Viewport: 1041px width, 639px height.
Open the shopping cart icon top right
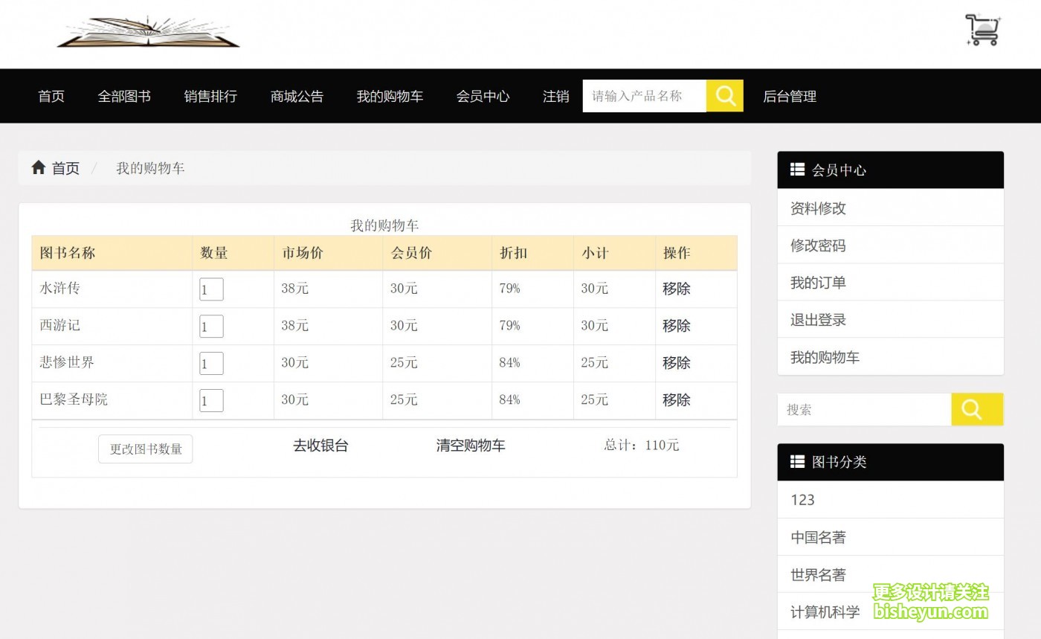click(x=982, y=28)
